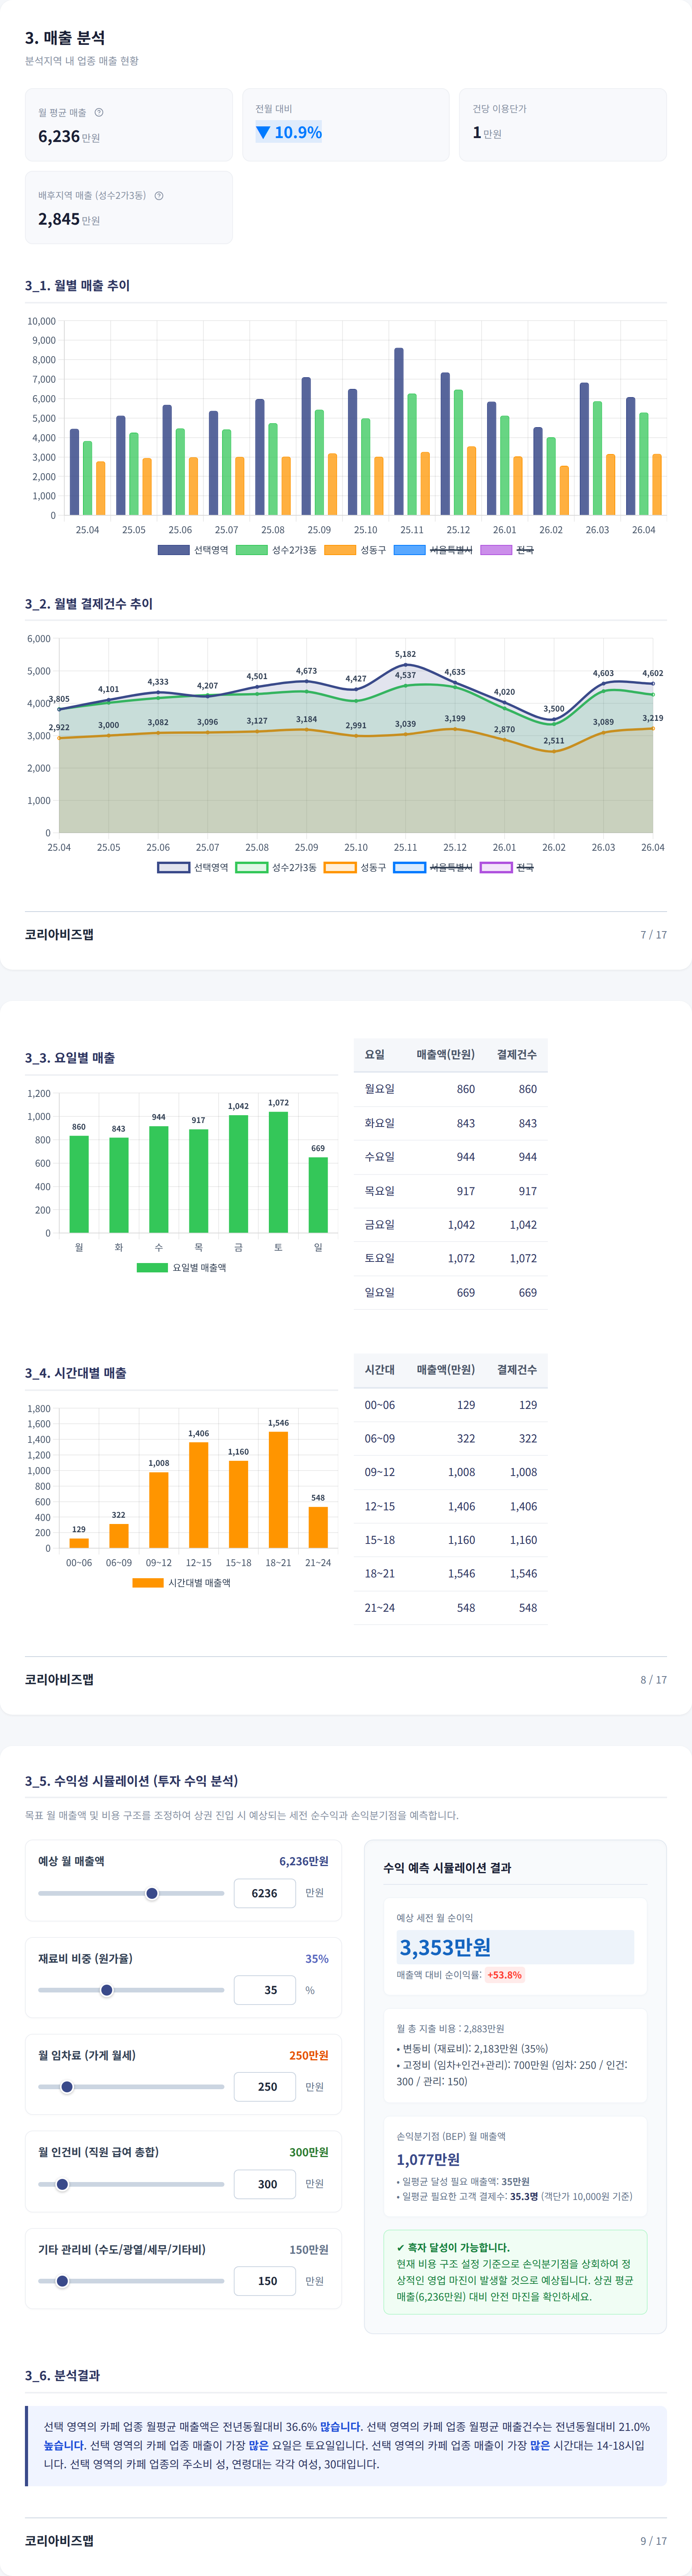Click the 예상 월 매출액 slider handle
This screenshot has width=692, height=2576.
click(x=152, y=1893)
